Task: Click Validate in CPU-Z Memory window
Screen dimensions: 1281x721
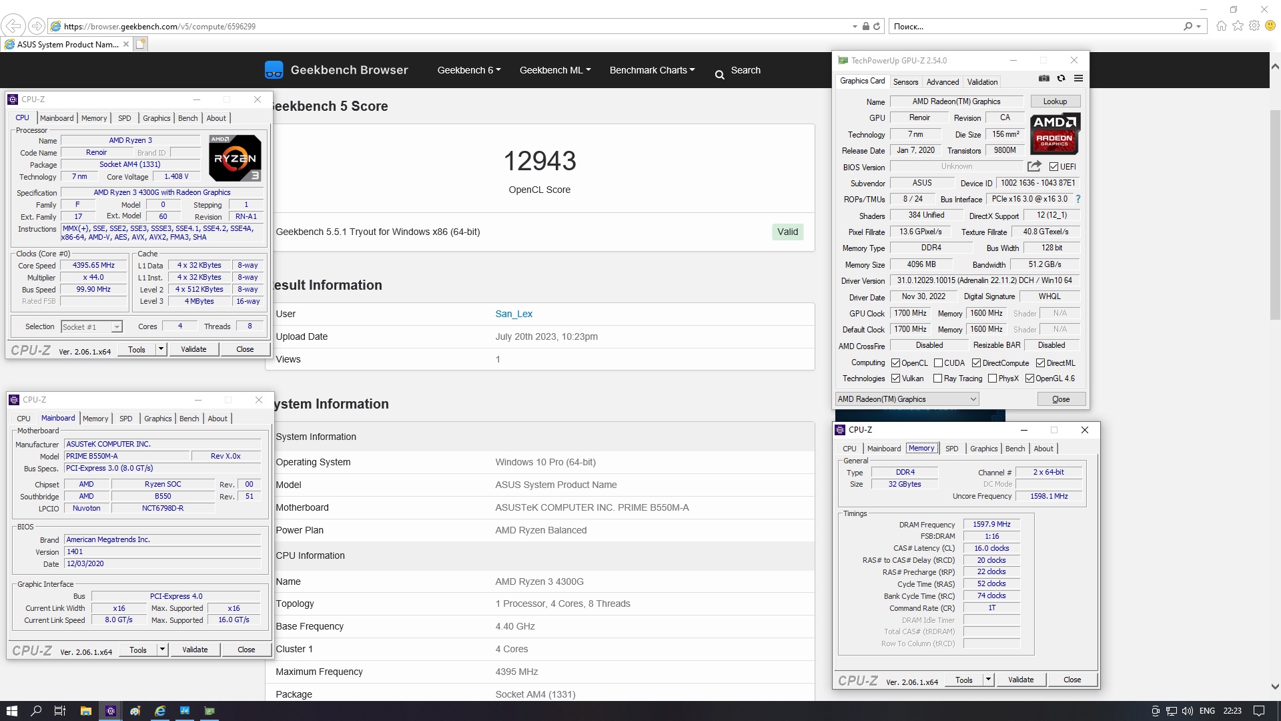Action: 1021,680
